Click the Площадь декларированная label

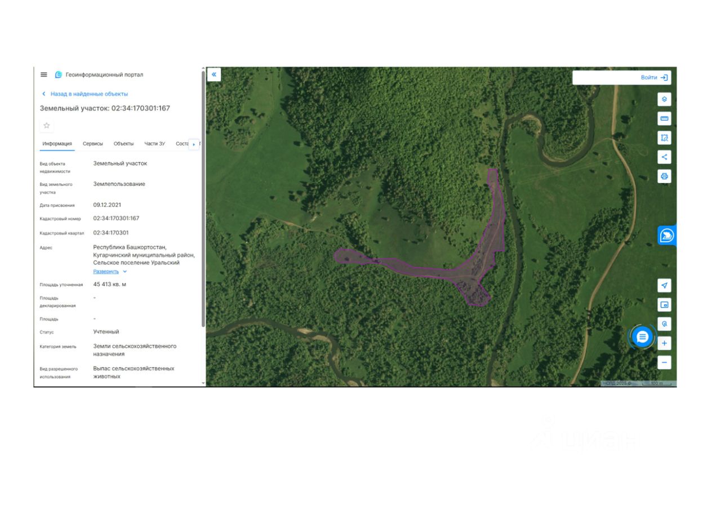pos(57,301)
